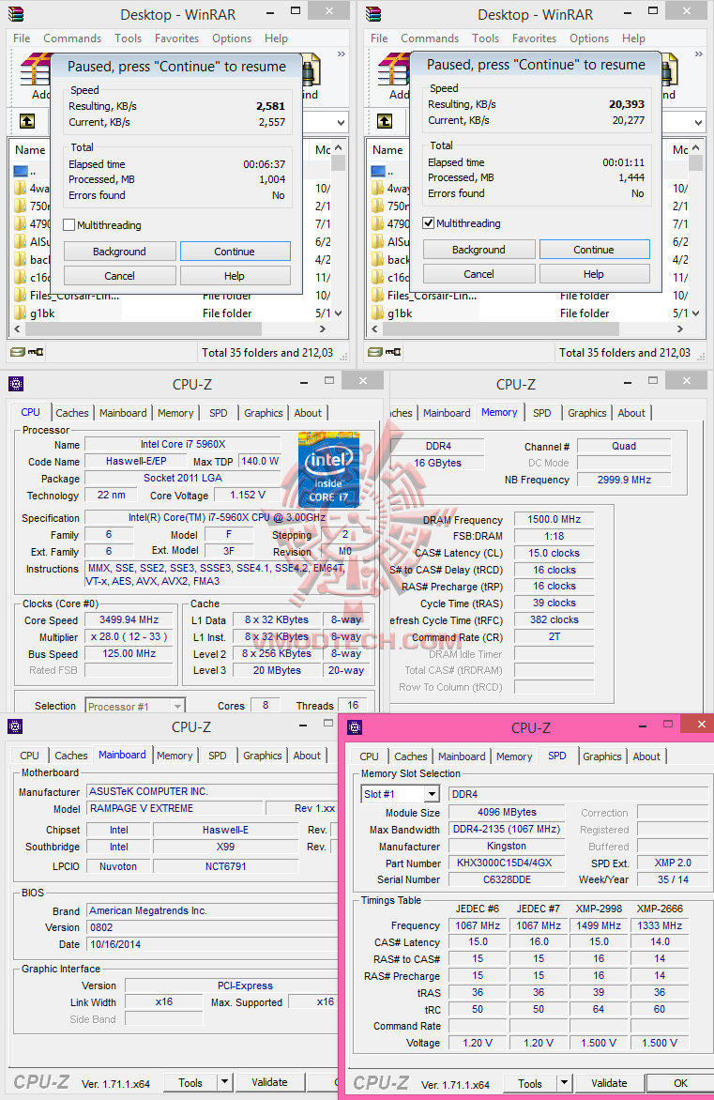The width and height of the screenshot is (714, 1100).
Task: Open the path dropdown in right WinRAR
Action: point(698,122)
